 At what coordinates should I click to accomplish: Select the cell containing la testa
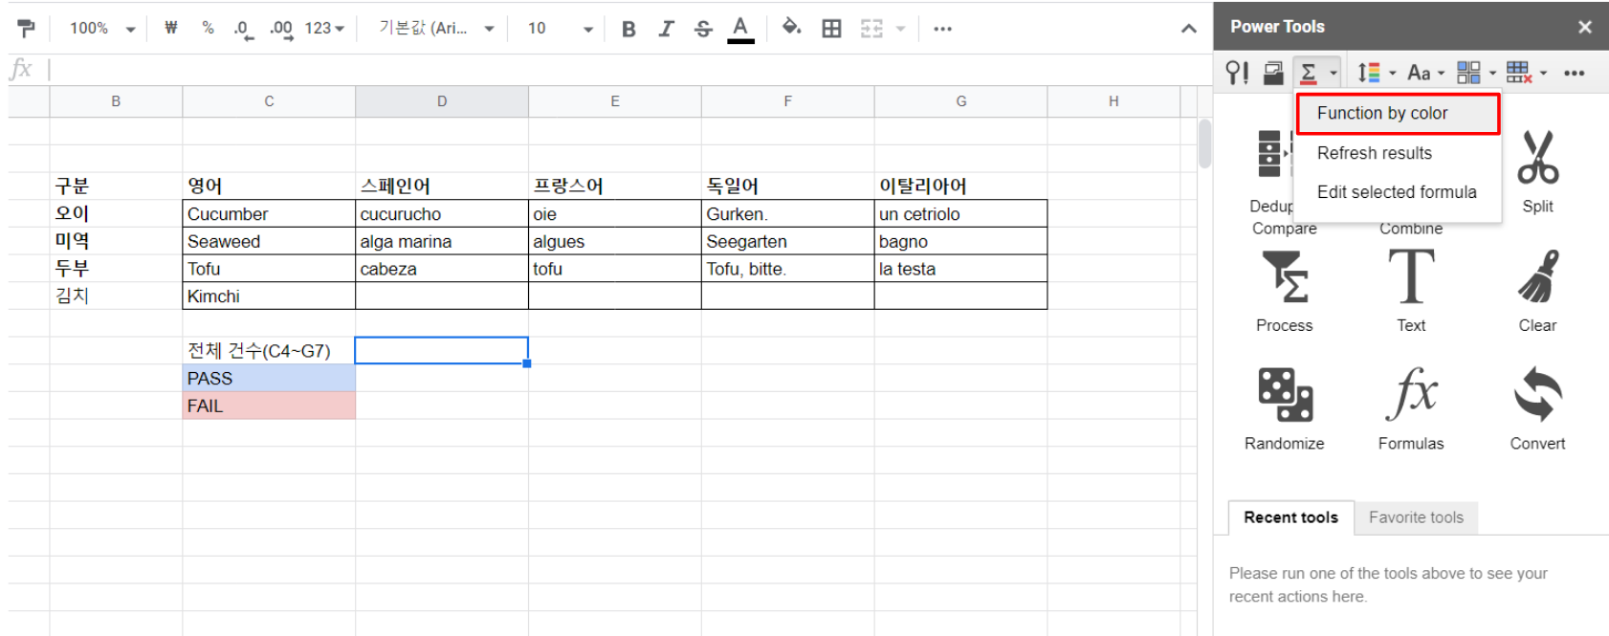[x=961, y=269]
